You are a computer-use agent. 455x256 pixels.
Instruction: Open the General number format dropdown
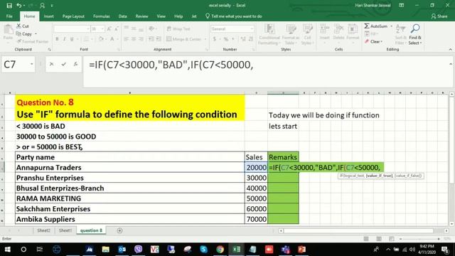[x=252, y=29]
